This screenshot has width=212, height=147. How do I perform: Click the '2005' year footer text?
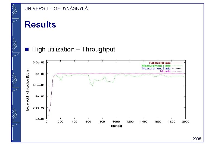[197, 139]
